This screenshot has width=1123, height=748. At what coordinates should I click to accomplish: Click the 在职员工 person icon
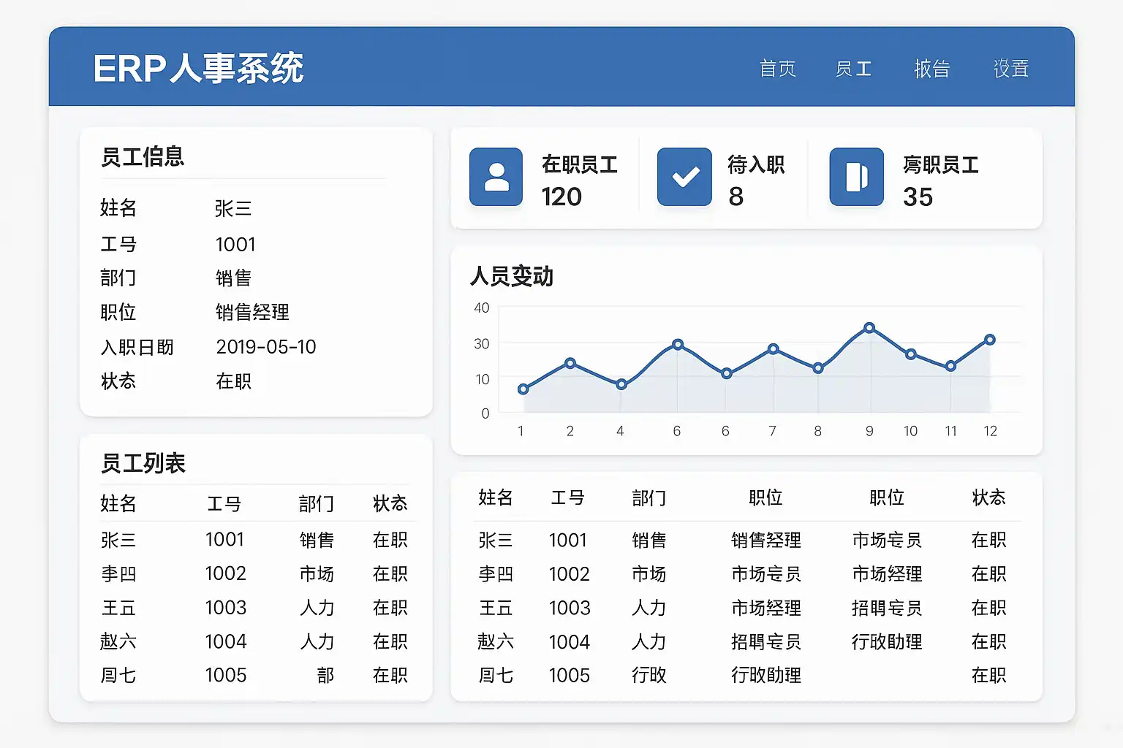click(496, 177)
